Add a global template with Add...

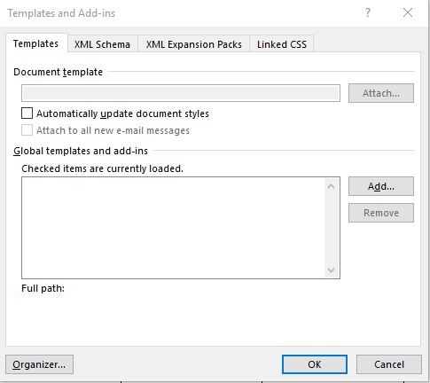381,186
